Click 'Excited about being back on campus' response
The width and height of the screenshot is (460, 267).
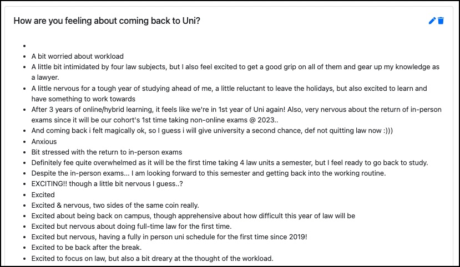click(x=193, y=216)
